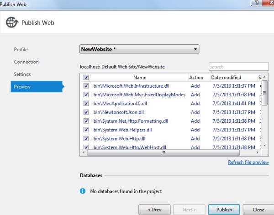Go to the Settings step
Image resolution: width=274 pixels, height=215 pixels.
pos(22,74)
